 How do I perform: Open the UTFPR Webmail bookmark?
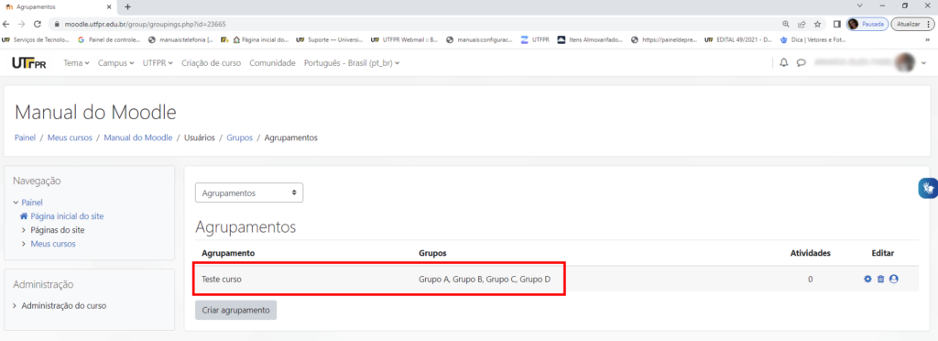coord(405,40)
